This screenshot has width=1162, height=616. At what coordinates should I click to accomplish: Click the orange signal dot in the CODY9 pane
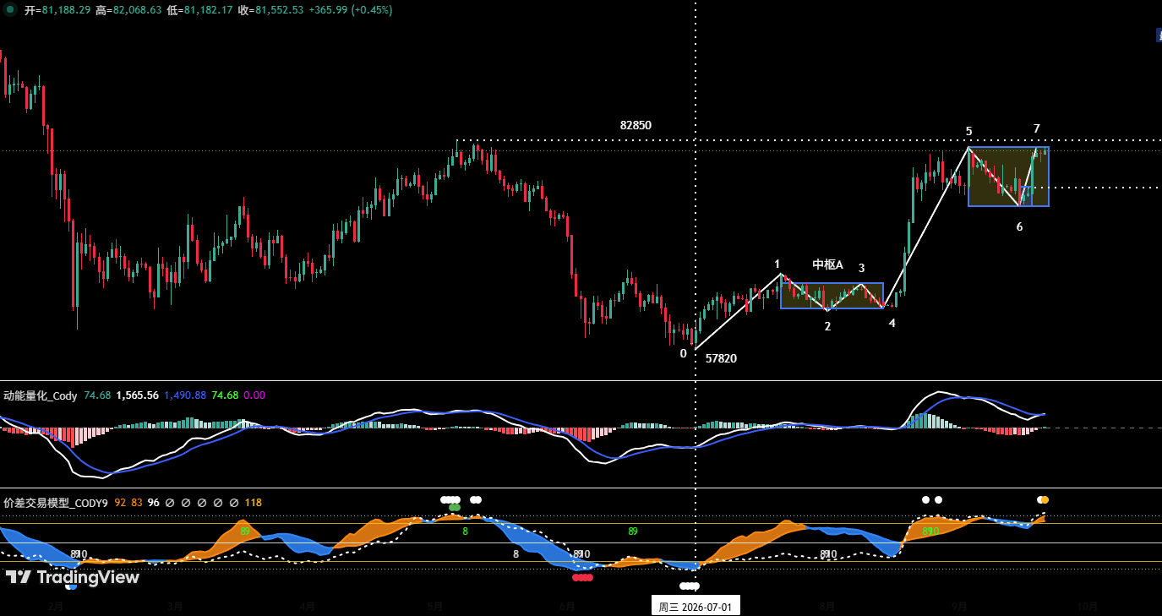click(x=1045, y=499)
